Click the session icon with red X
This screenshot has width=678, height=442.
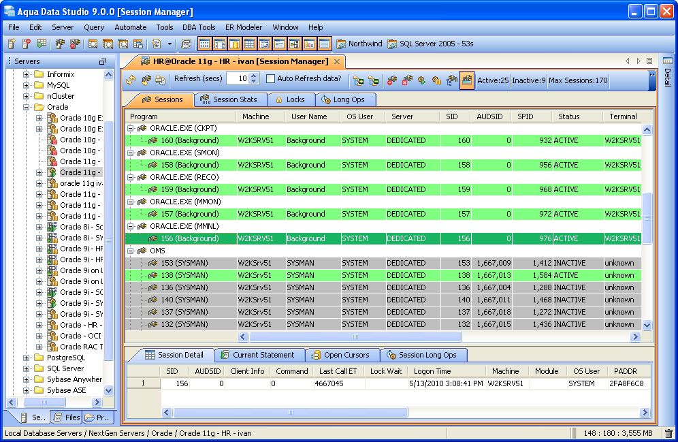click(x=407, y=80)
